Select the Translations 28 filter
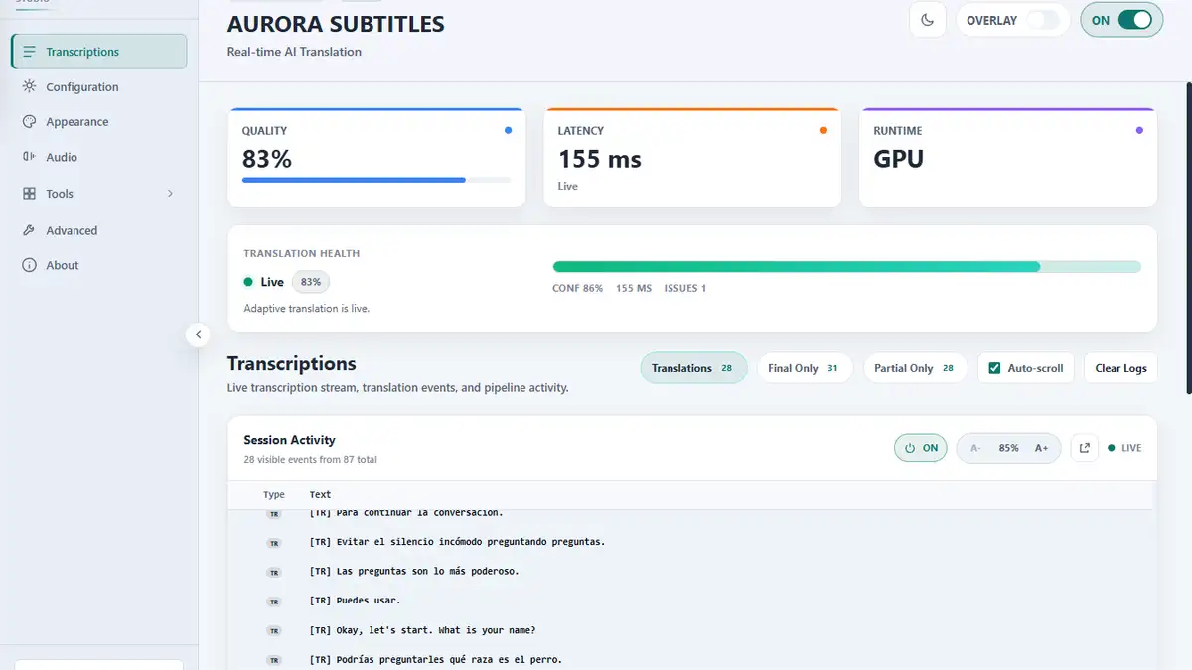The height and width of the screenshot is (670, 1192). pos(693,368)
